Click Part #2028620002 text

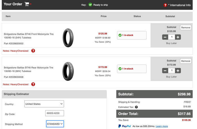tap(14, 43)
